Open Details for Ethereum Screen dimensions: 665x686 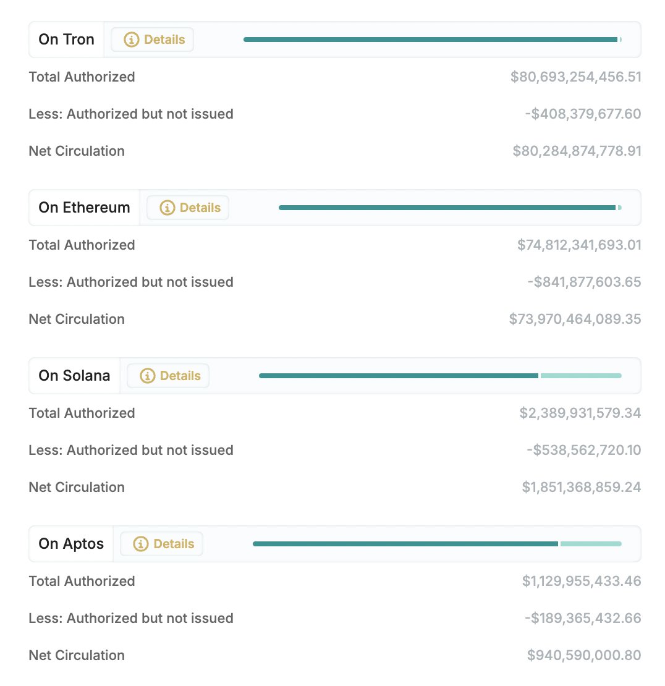point(188,208)
